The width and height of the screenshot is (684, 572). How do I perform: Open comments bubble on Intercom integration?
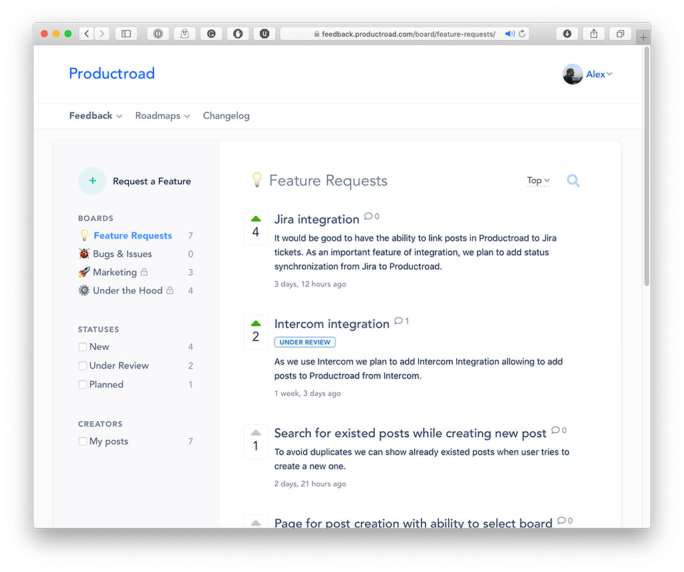point(399,321)
